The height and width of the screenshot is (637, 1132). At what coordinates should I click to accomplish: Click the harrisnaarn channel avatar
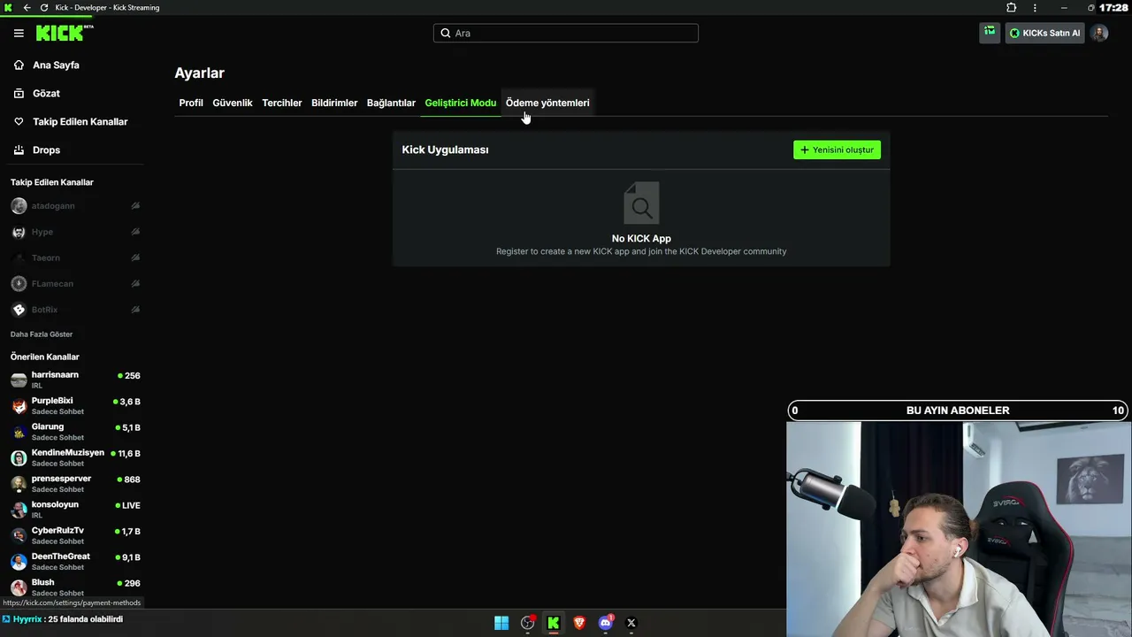click(19, 380)
